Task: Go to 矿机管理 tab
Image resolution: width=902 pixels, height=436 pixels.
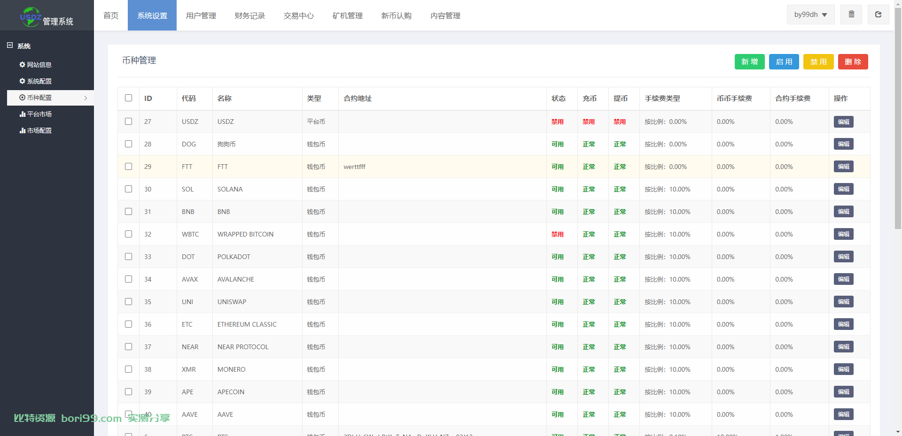Action: pos(348,15)
